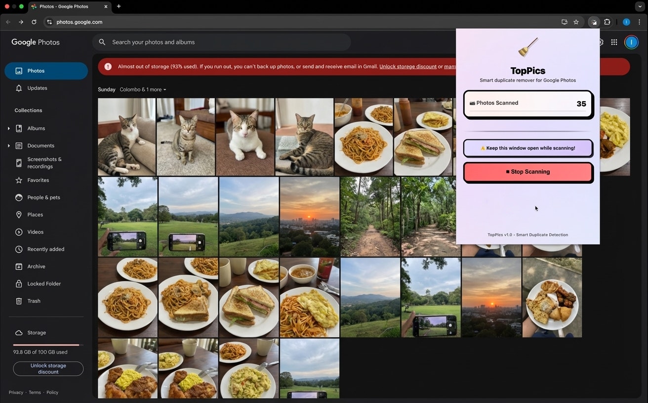Open the TopPics extension icon in toolbar
This screenshot has width=648, height=403.
(594, 22)
